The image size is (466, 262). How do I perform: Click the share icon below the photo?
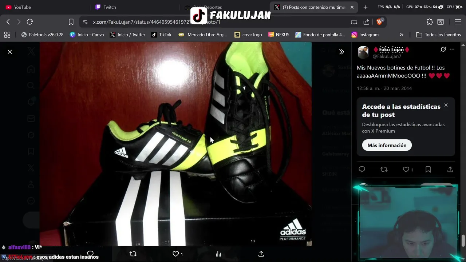coord(261,254)
